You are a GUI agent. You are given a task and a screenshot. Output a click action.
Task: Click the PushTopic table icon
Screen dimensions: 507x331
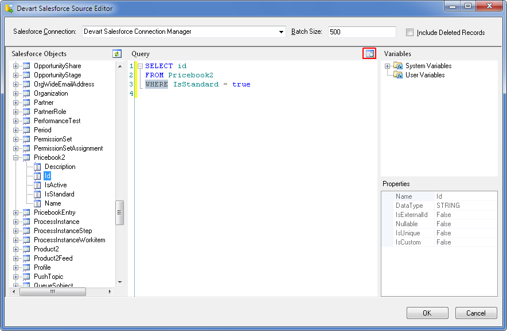26,277
